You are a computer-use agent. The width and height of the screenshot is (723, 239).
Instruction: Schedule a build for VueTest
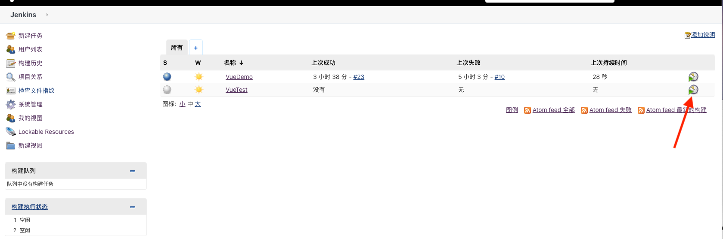tap(693, 90)
